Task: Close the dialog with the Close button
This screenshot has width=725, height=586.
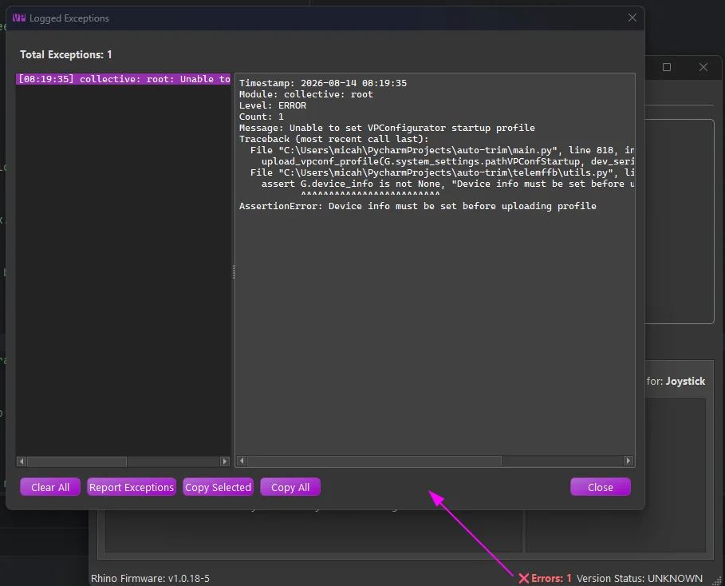Action: click(x=600, y=487)
